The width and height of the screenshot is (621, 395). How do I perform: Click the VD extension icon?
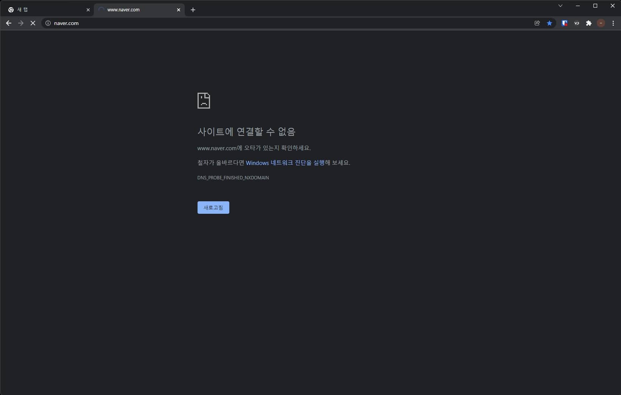coord(576,23)
